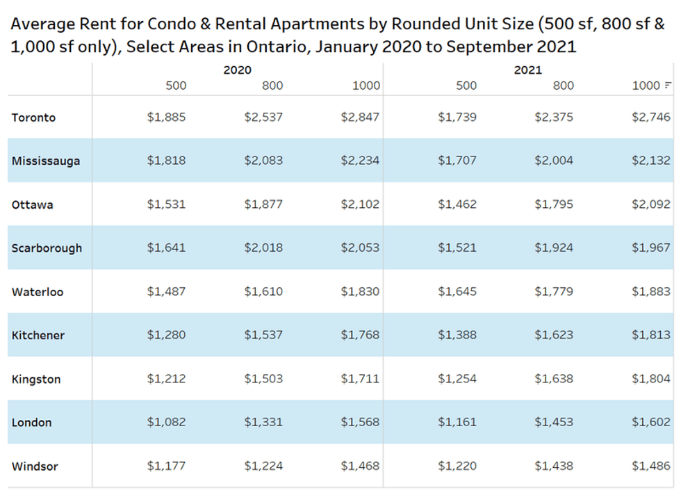Image resolution: width=681 pixels, height=495 pixels.
Task: Select the Mississauga row label
Action: 46,161
